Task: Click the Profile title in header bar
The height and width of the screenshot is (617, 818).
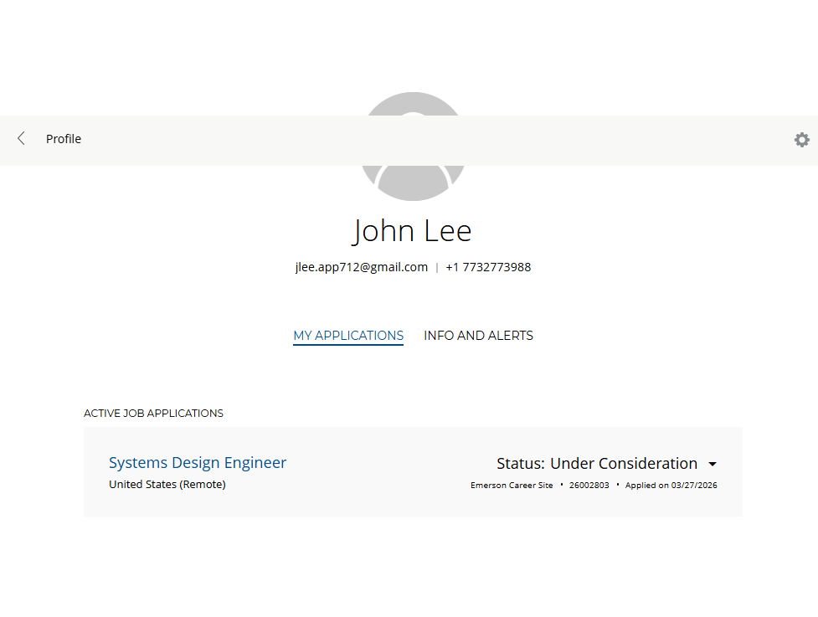Action: [x=64, y=139]
